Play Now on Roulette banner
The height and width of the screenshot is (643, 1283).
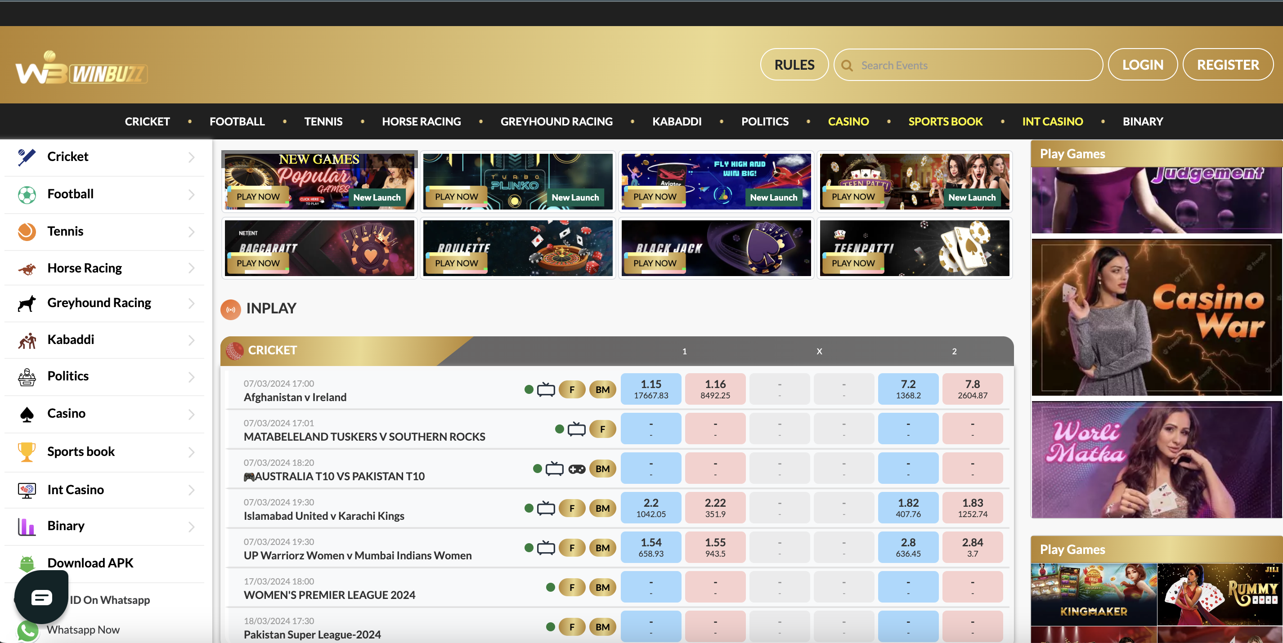point(456,263)
